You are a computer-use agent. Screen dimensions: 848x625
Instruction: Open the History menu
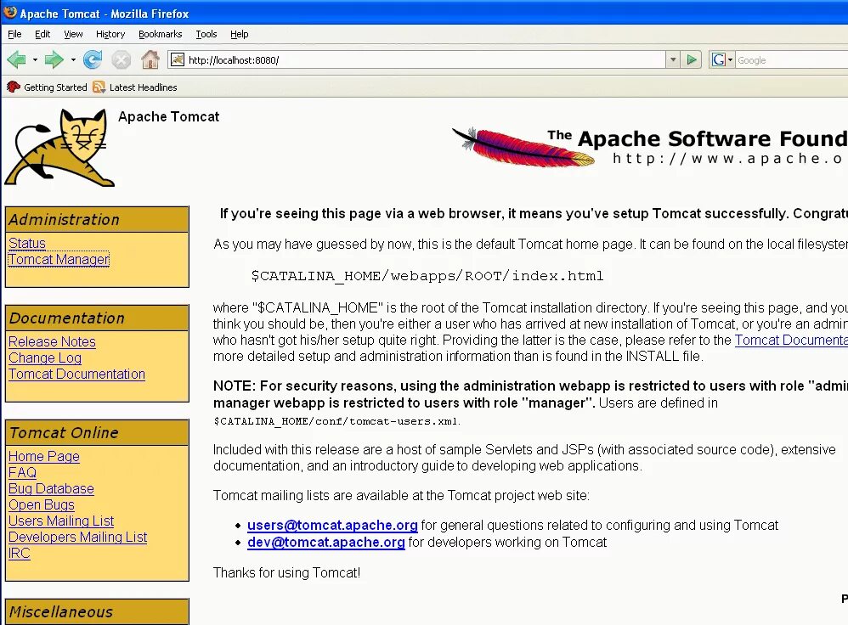[x=110, y=34]
